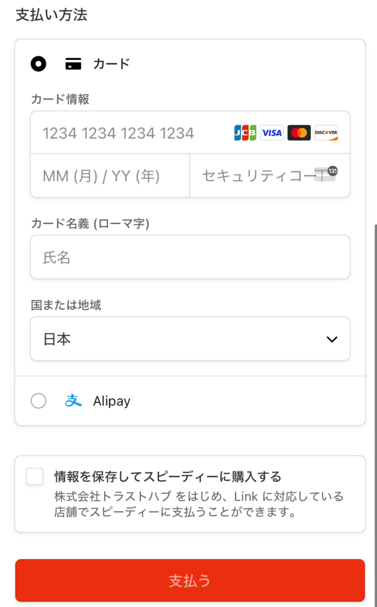The height and width of the screenshot is (607, 377).
Task: Focus the セキュリティコード field
Action: [270, 175]
